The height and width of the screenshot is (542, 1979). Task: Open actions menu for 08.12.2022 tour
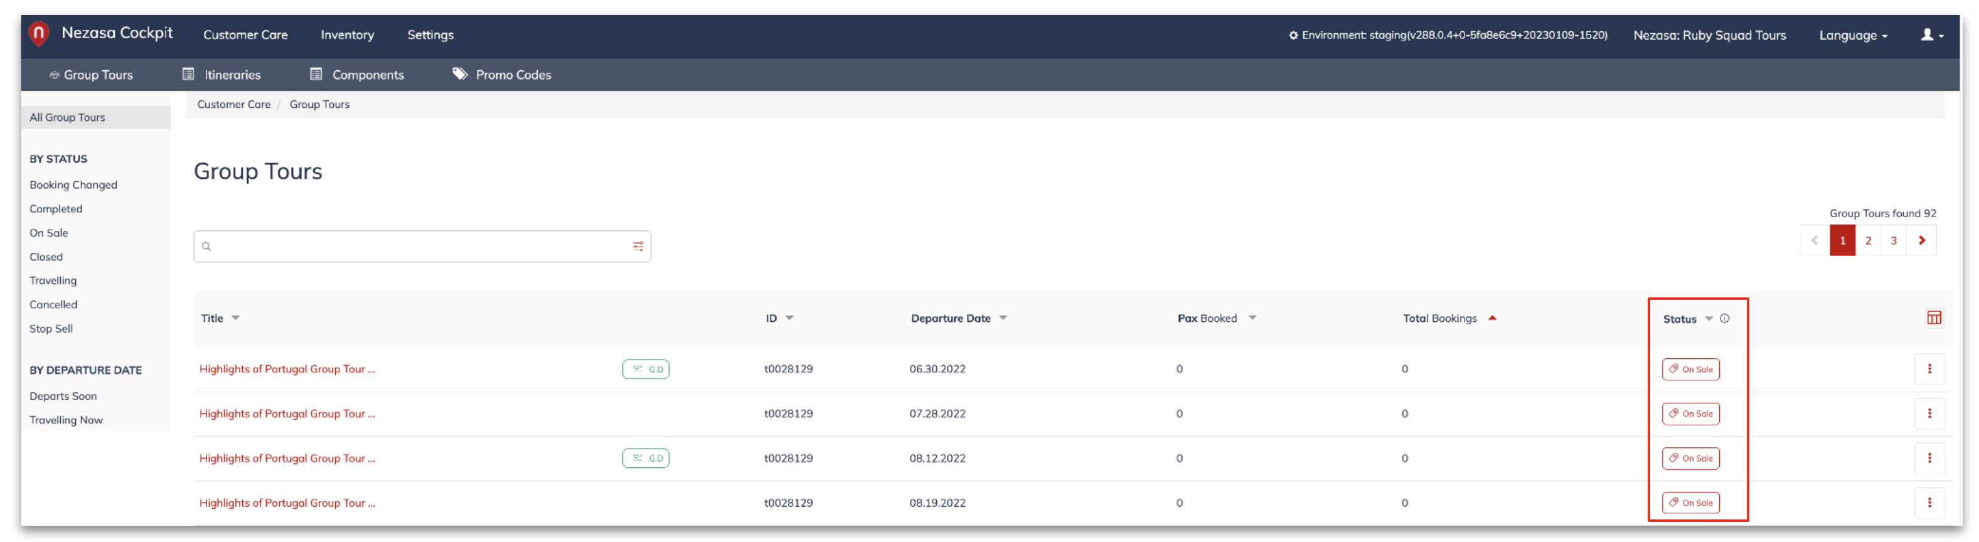click(x=1929, y=459)
